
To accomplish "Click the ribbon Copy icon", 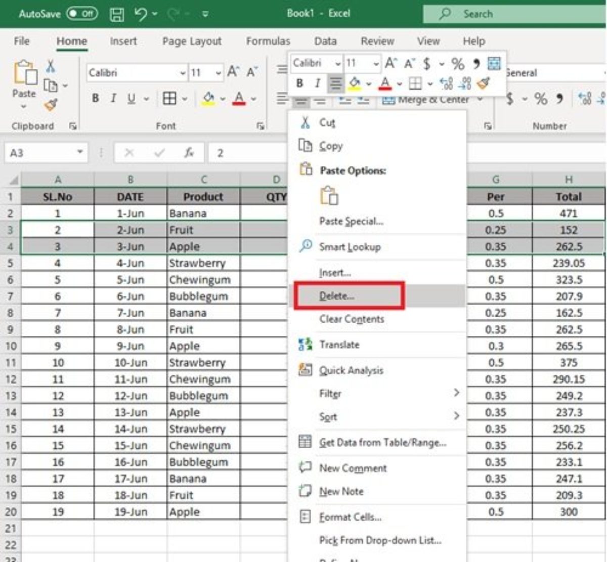I will coord(51,85).
